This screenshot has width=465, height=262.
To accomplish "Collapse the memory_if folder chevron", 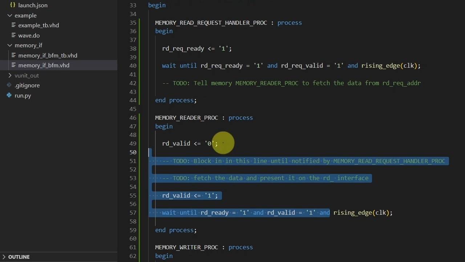I will click(10, 45).
